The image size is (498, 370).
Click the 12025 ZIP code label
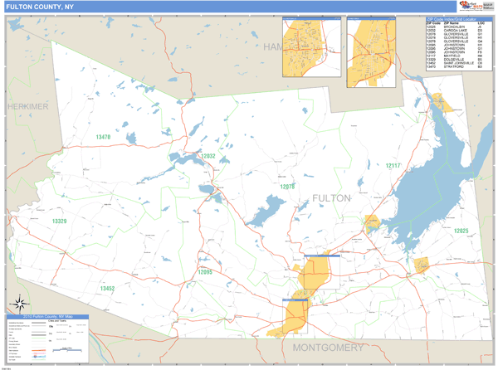(461, 231)
